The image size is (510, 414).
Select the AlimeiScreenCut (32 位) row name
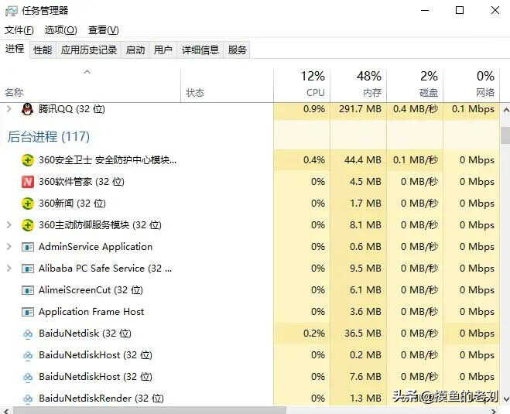[91, 289]
